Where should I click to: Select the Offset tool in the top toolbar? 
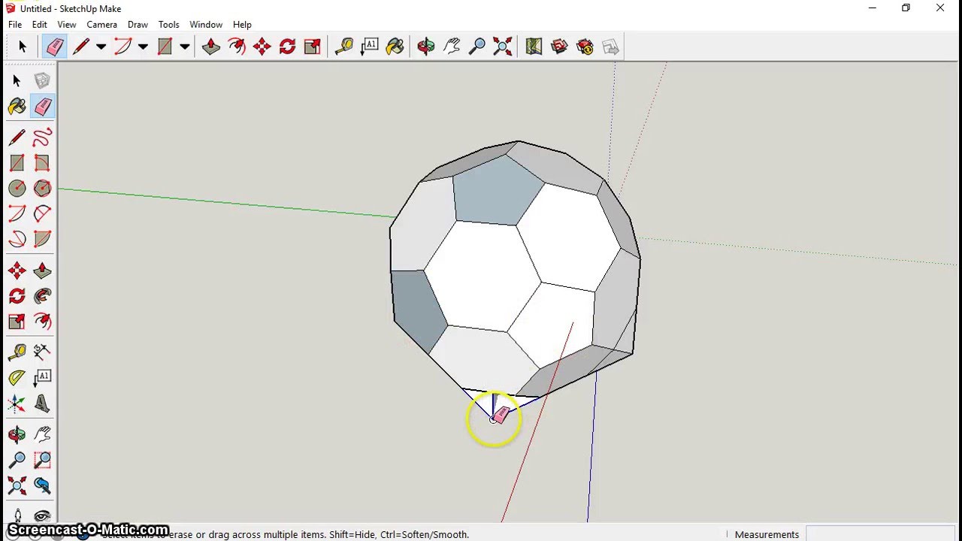click(x=236, y=47)
